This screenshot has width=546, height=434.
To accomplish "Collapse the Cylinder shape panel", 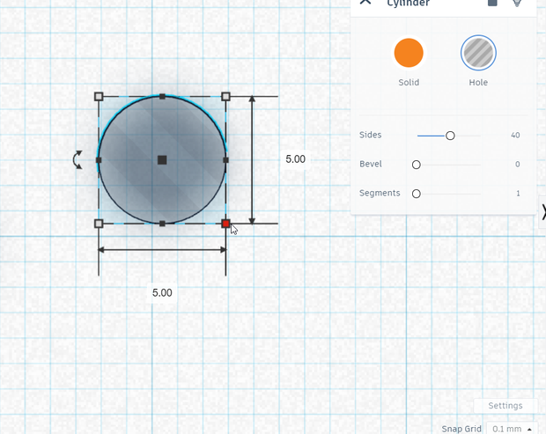I will click(365, 2).
